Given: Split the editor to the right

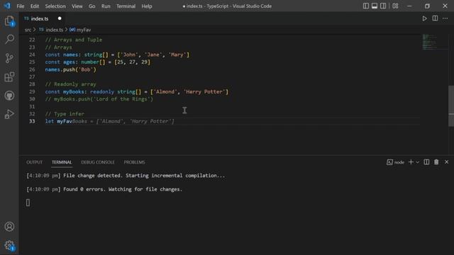Looking at the screenshot, I should click(x=435, y=18).
